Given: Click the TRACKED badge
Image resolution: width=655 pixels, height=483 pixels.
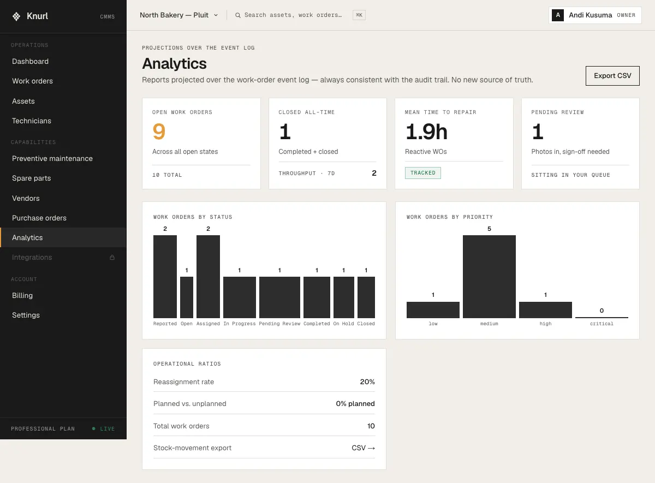Looking at the screenshot, I should coord(423,173).
